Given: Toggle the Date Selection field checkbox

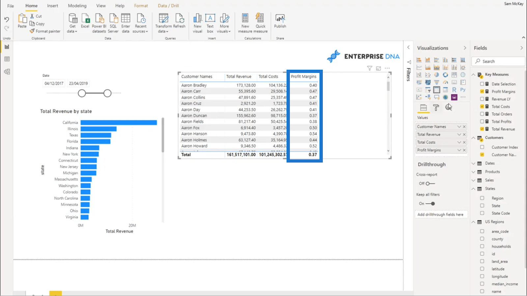Looking at the screenshot, I should tap(482, 84).
